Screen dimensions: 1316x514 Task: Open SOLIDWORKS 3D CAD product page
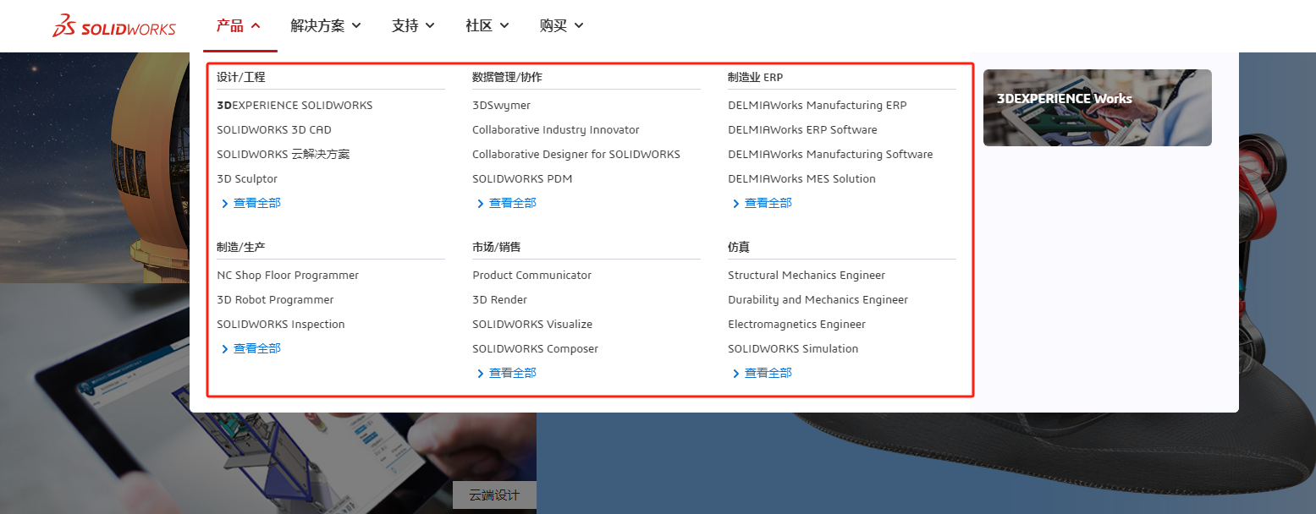[x=274, y=130]
